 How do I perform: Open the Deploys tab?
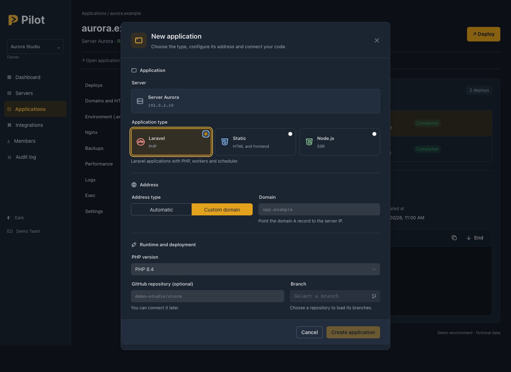coord(94,85)
